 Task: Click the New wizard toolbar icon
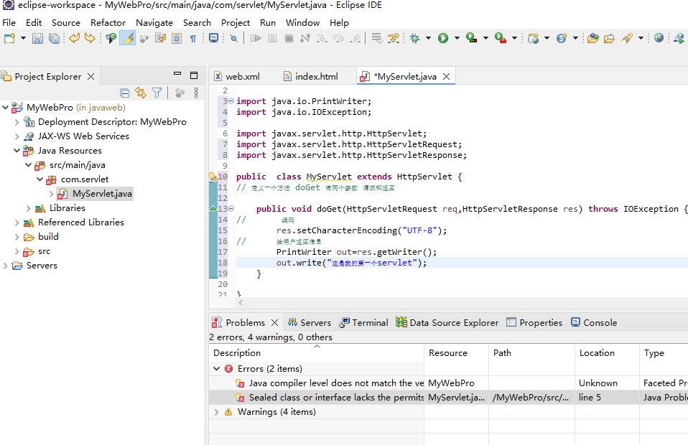pyautogui.click(x=9, y=39)
